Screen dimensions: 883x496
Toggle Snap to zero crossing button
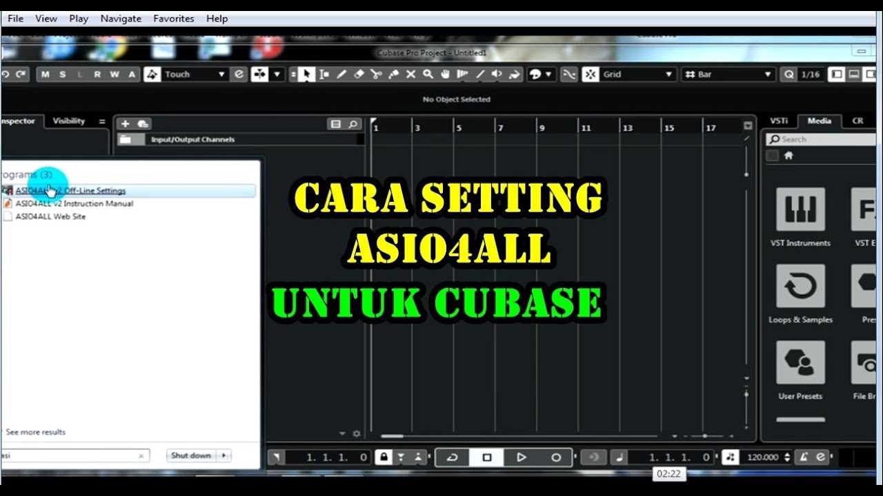[569, 74]
